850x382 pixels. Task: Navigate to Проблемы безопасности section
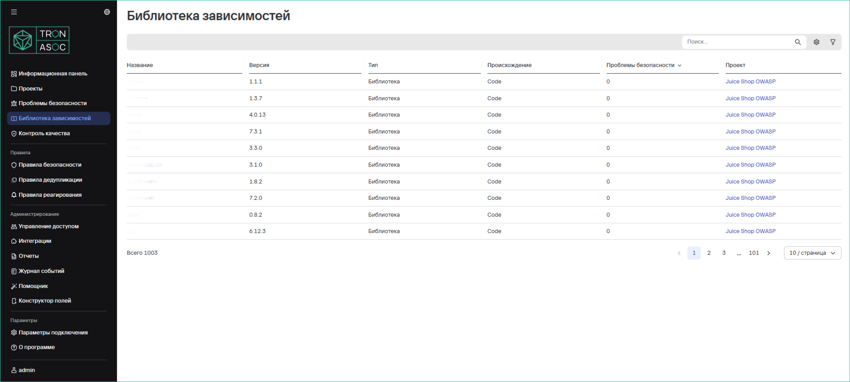pyautogui.click(x=52, y=103)
